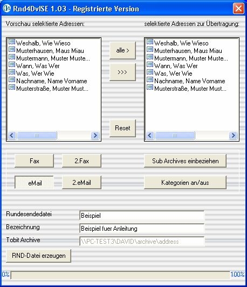The image size is (247, 287).
Task: Click the horizontal scrollbar thumb under the preview list
Action: click(37, 136)
